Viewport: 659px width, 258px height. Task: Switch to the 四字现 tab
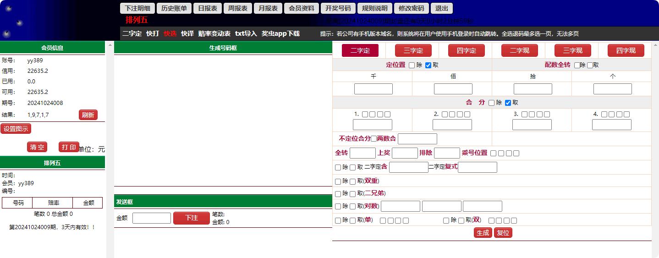626,50
